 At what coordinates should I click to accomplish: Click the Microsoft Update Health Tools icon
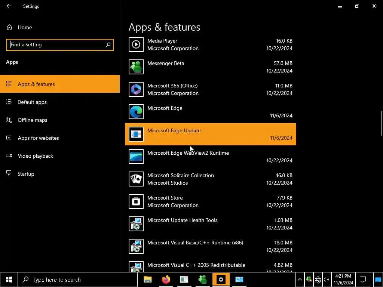click(136, 224)
